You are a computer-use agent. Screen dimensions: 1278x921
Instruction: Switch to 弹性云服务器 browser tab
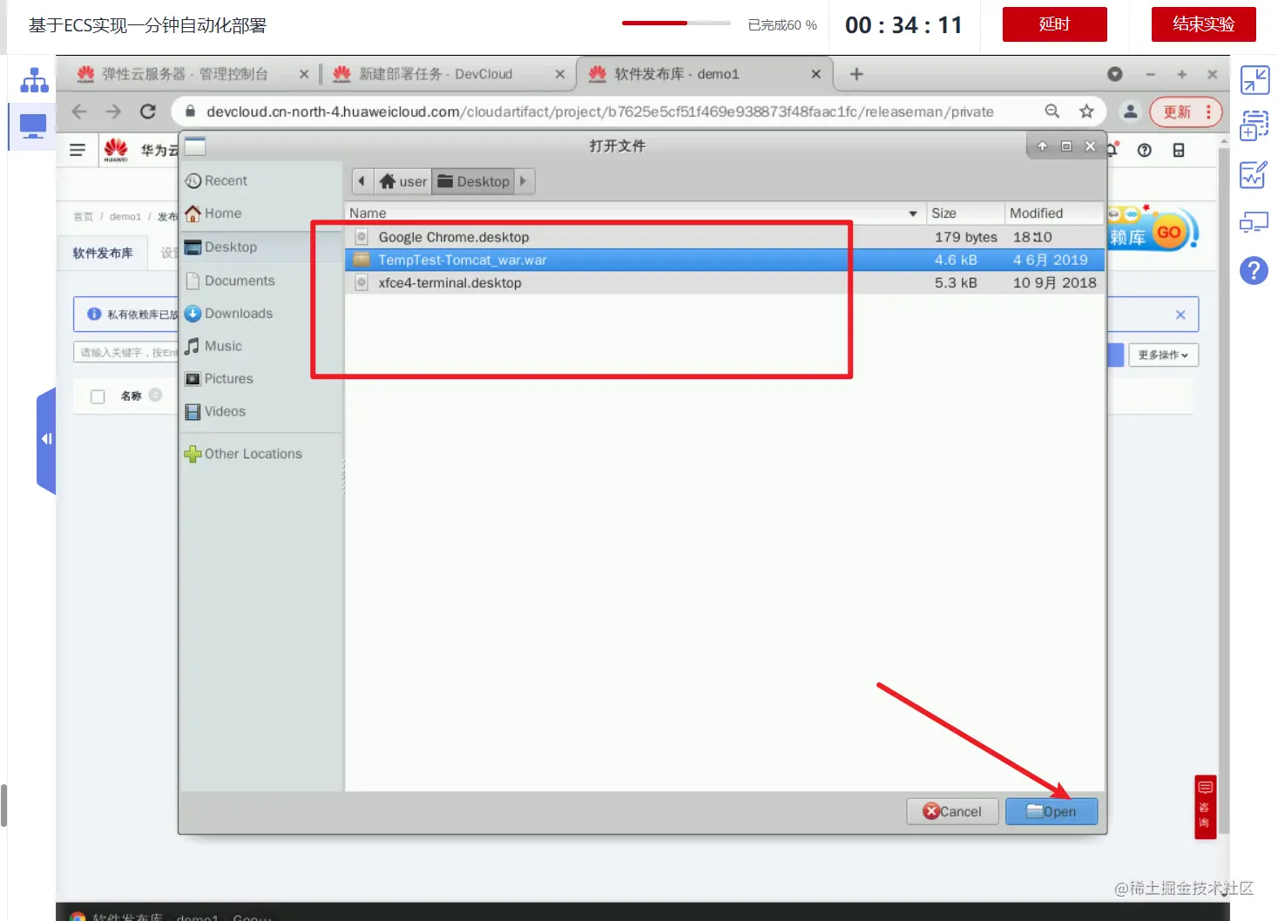(x=185, y=74)
